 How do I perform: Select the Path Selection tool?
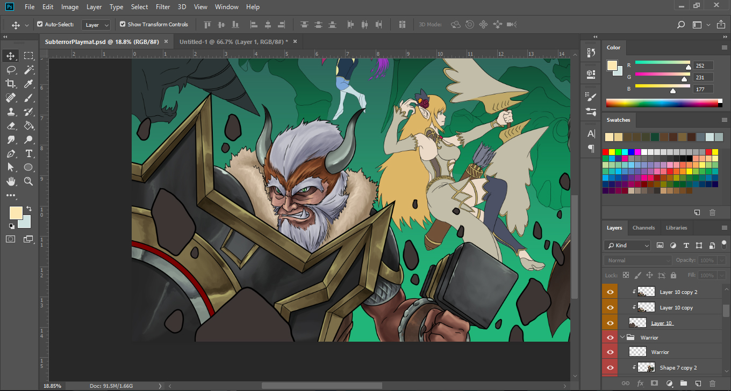click(11, 167)
